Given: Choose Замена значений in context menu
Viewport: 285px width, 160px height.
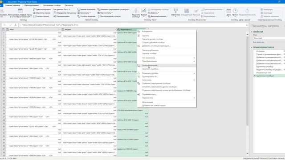Looking at the screenshot, I should click(x=167, y=65).
